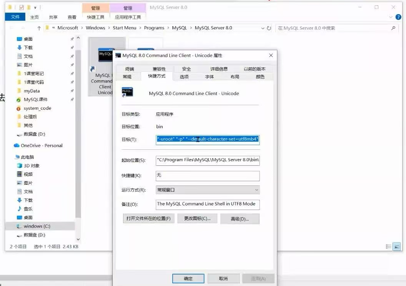
Task: Refresh the Explorer address bar
Action: click(269, 28)
